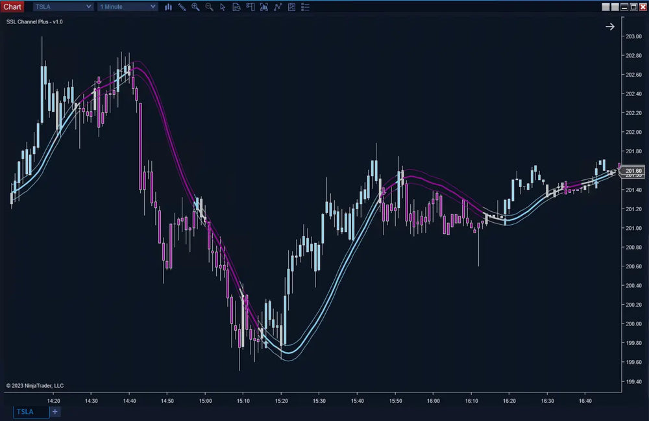Open the Strategies icon

291,6
